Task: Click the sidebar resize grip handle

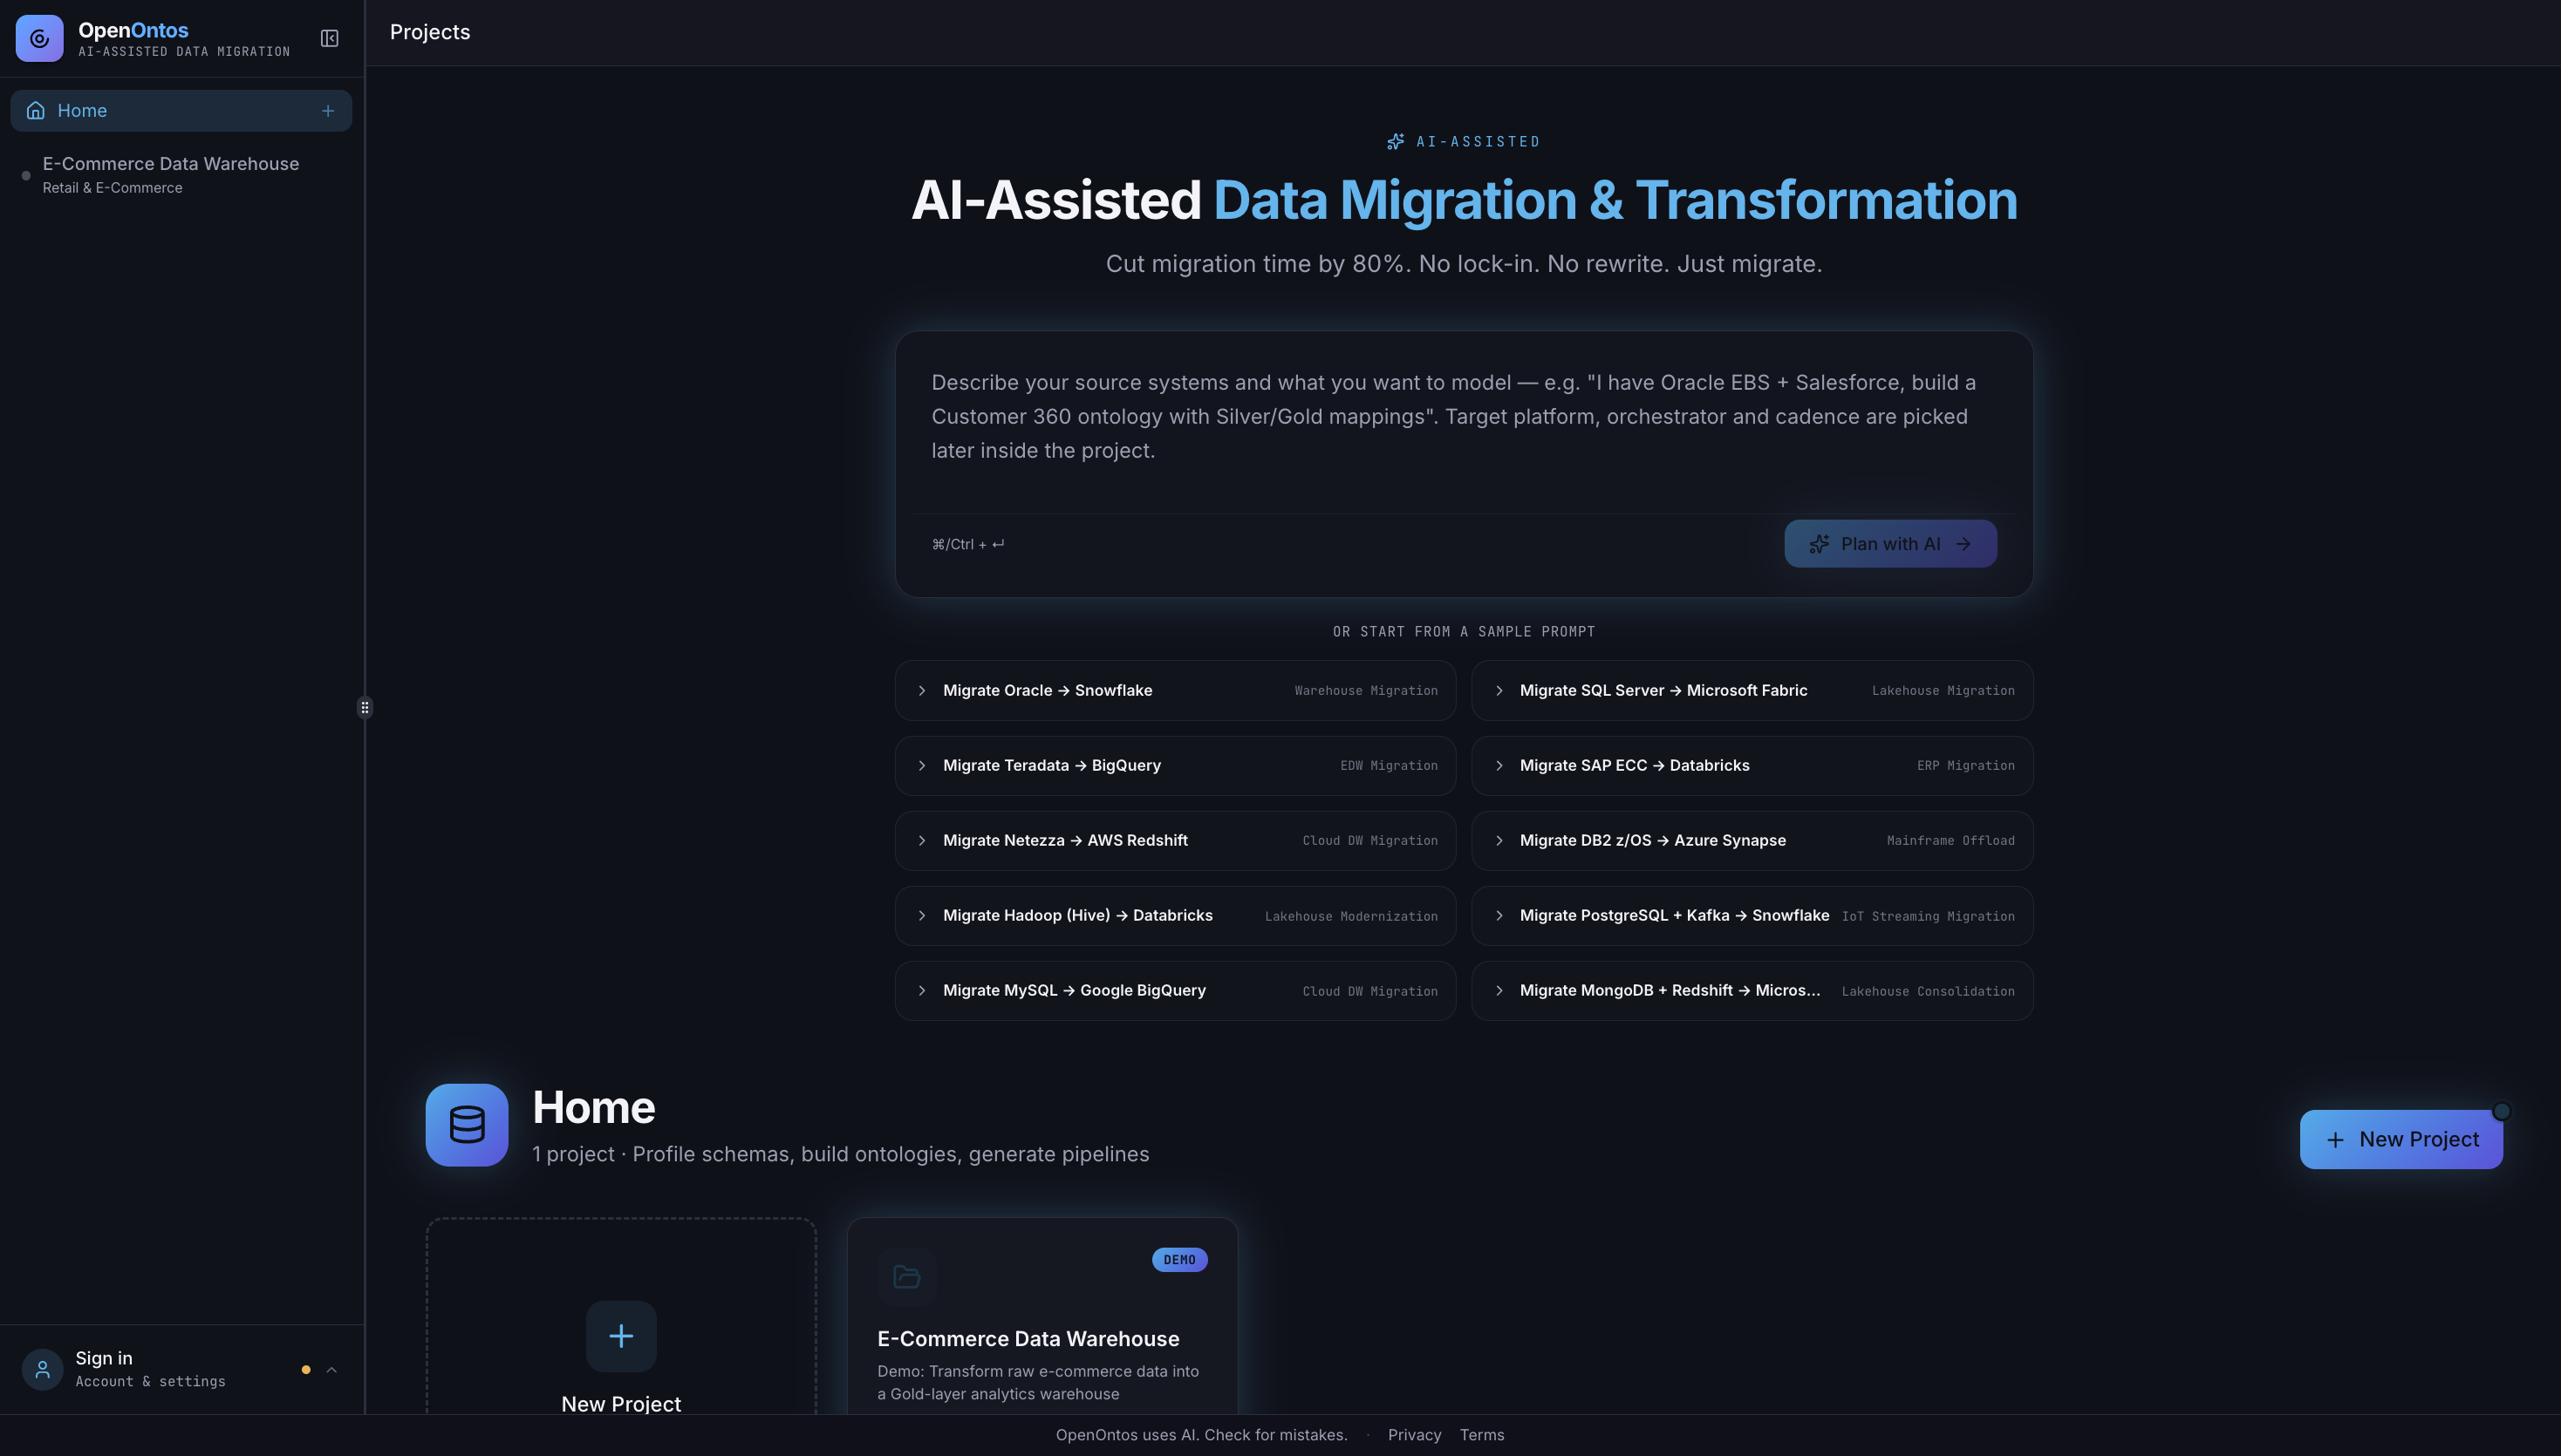Action: (364, 708)
